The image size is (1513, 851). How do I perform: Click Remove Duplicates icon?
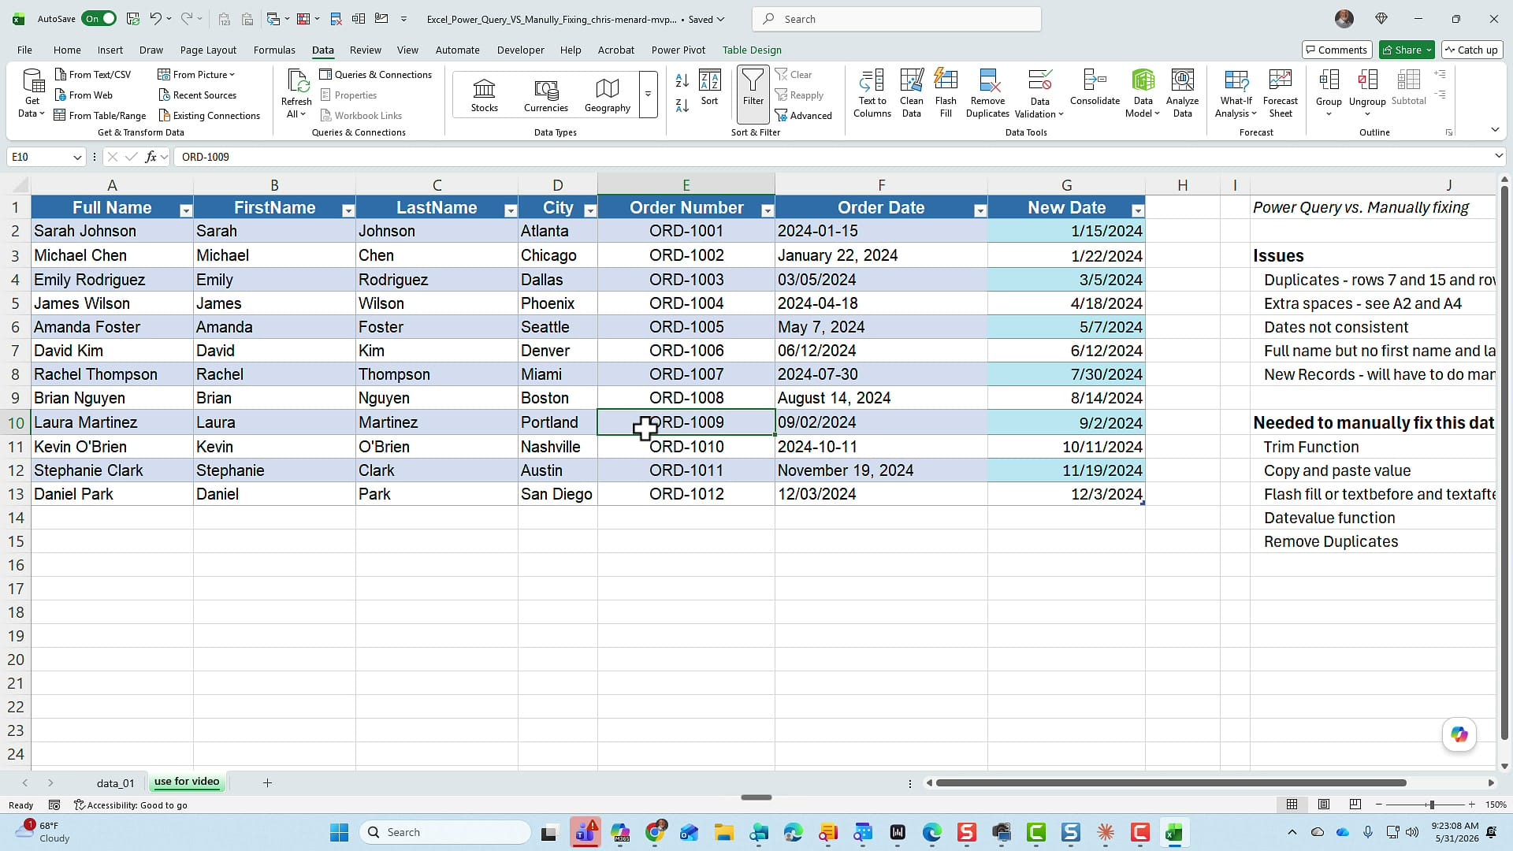pyautogui.click(x=988, y=93)
